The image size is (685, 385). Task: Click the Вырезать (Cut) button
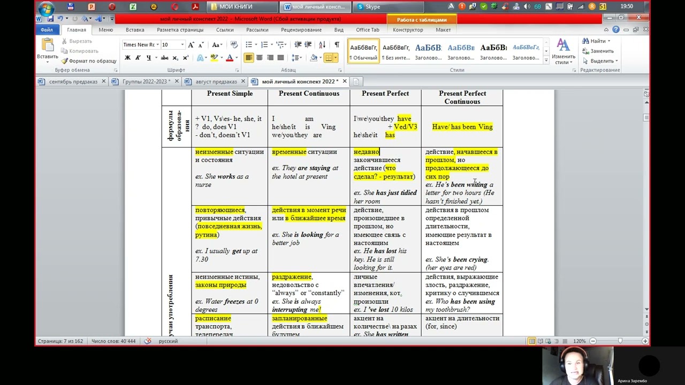pos(77,41)
